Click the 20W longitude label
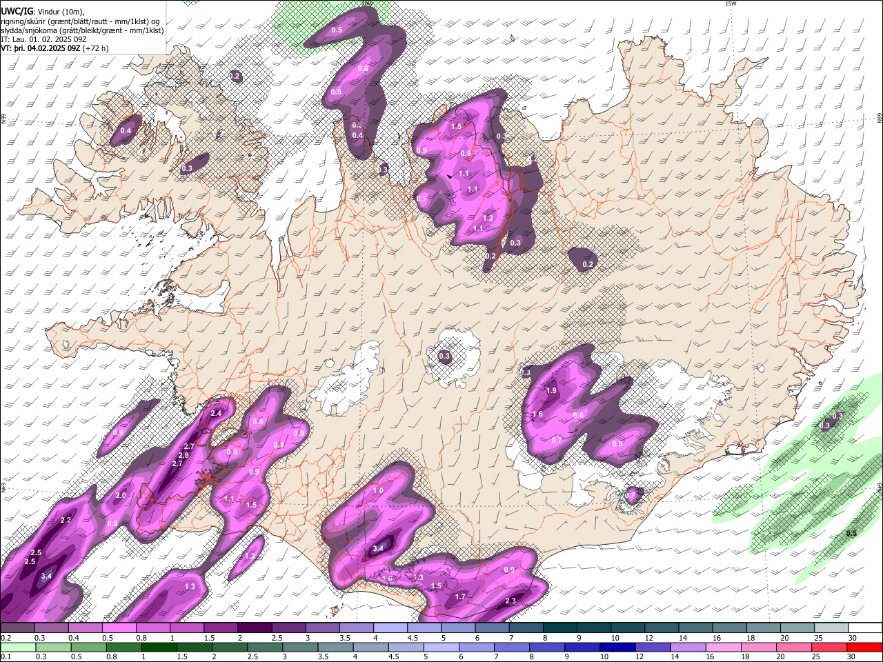 point(366,3)
